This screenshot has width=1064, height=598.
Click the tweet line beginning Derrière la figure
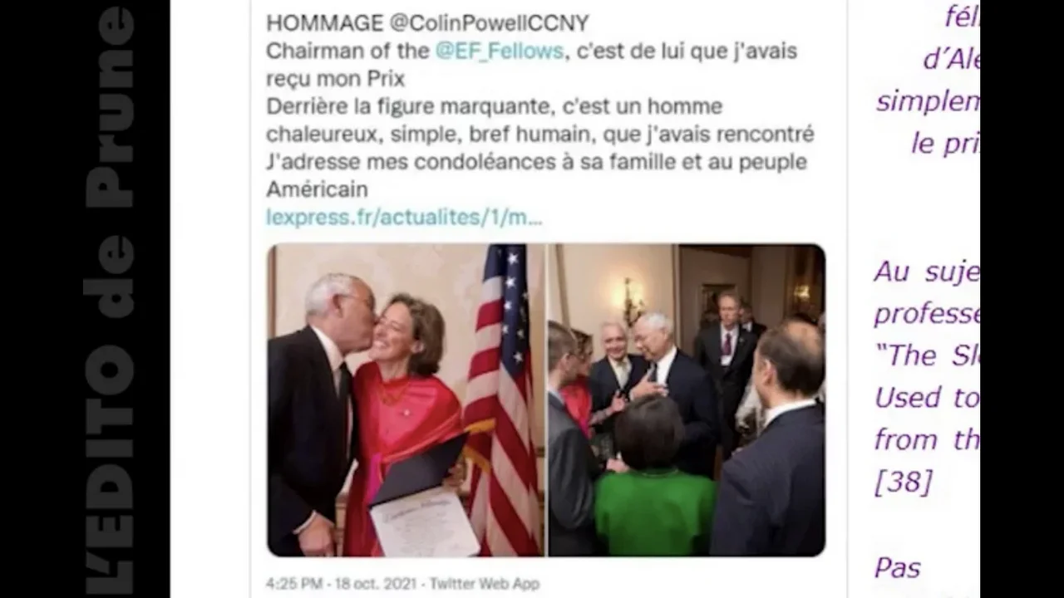pos(495,106)
